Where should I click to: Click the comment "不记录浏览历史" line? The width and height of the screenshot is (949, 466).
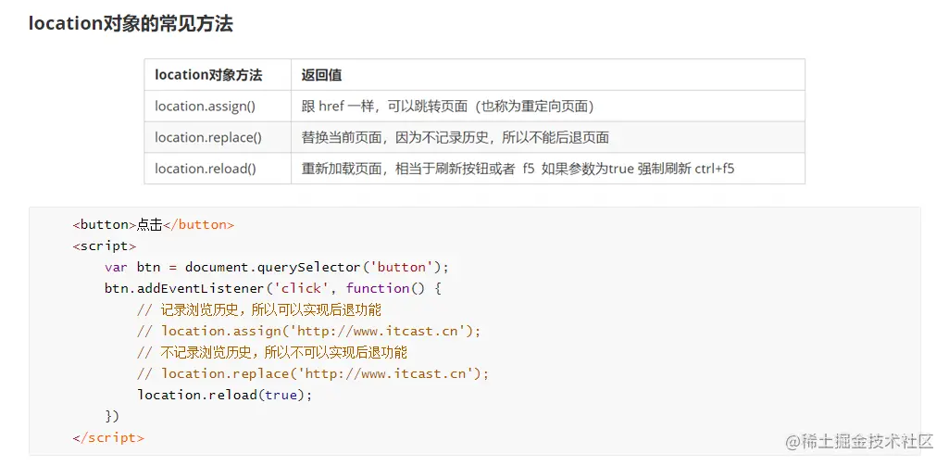coord(271,352)
